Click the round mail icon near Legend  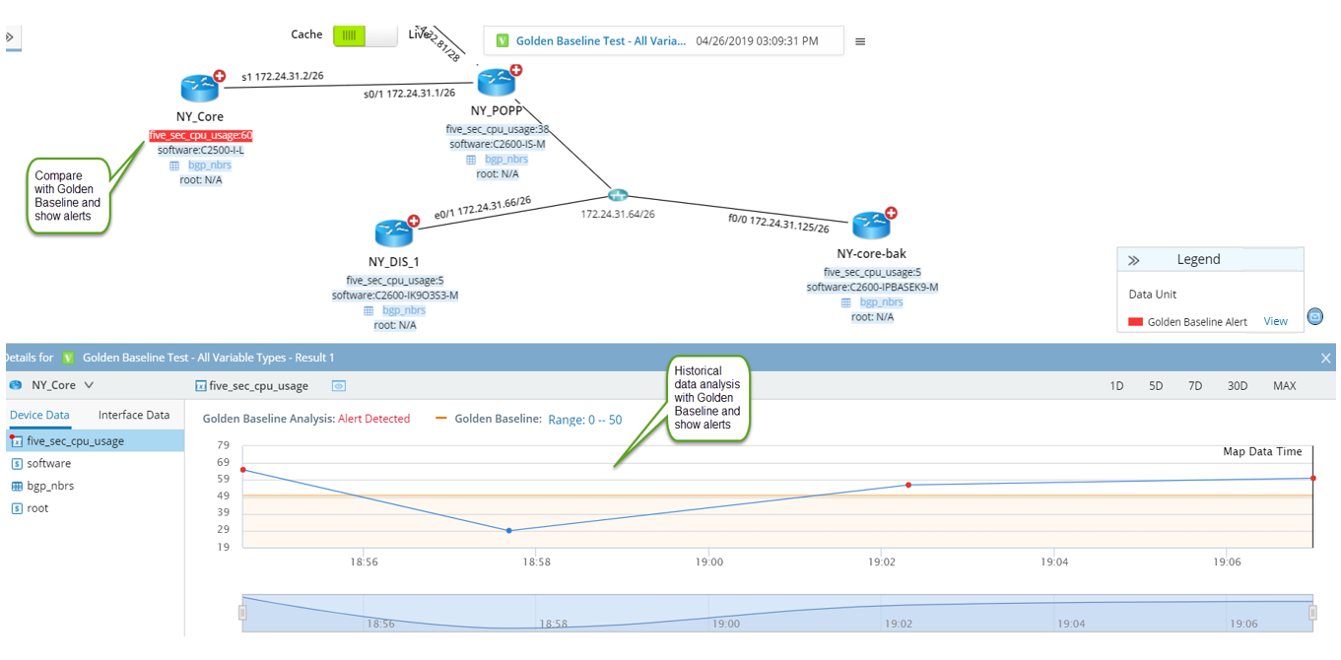(x=1314, y=316)
